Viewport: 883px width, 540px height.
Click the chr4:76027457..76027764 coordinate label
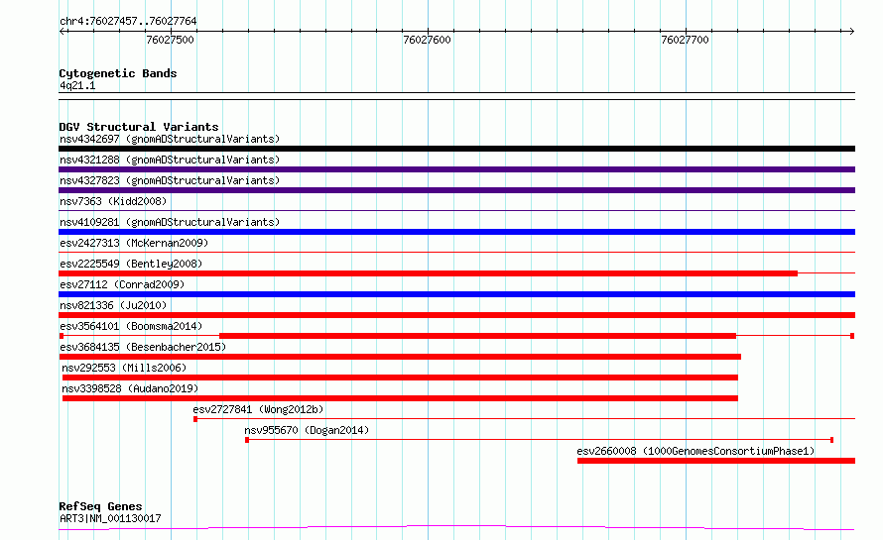(x=128, y=21)
